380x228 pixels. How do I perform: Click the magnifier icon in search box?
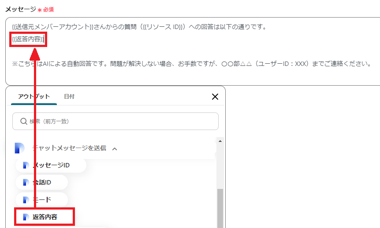pyautogui.click(x=23, y=121)
